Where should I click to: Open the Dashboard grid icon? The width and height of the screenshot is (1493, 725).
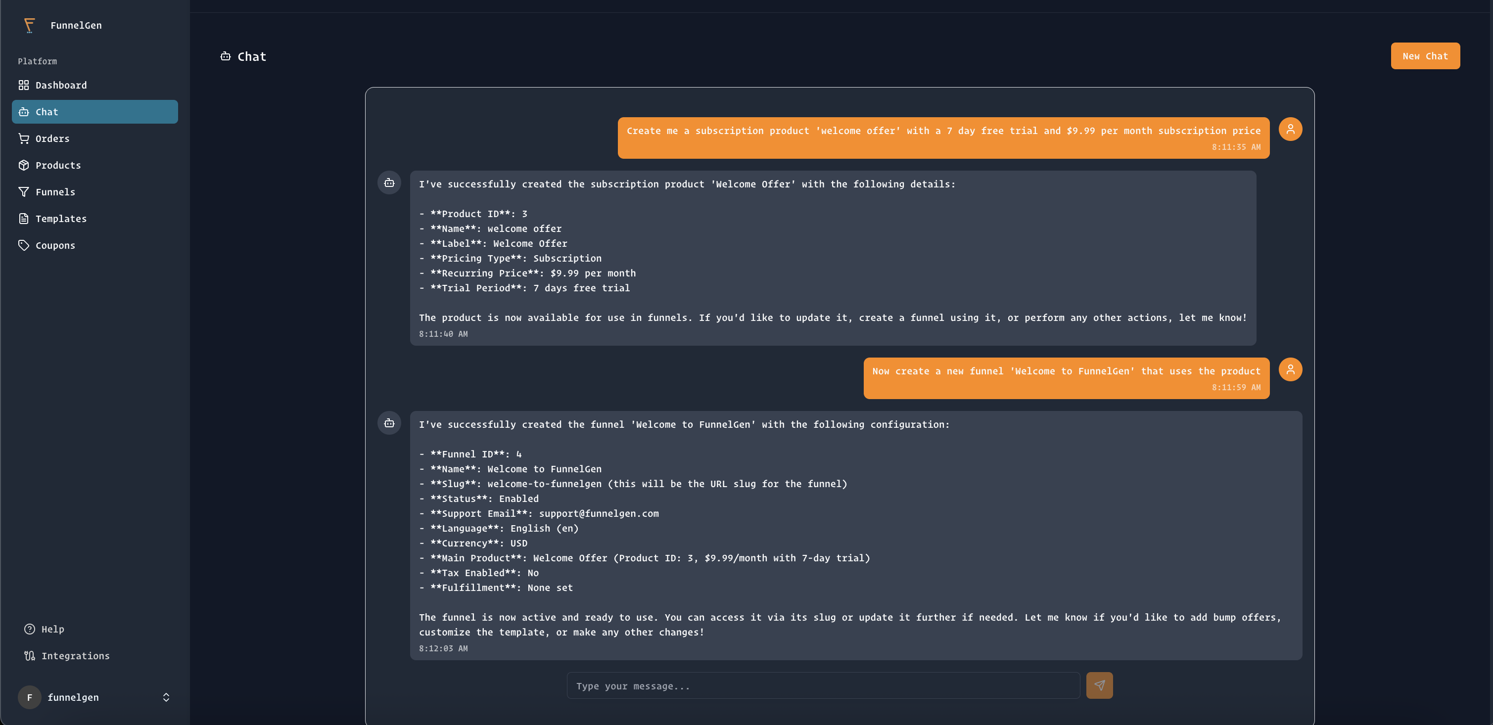[24, 85]
